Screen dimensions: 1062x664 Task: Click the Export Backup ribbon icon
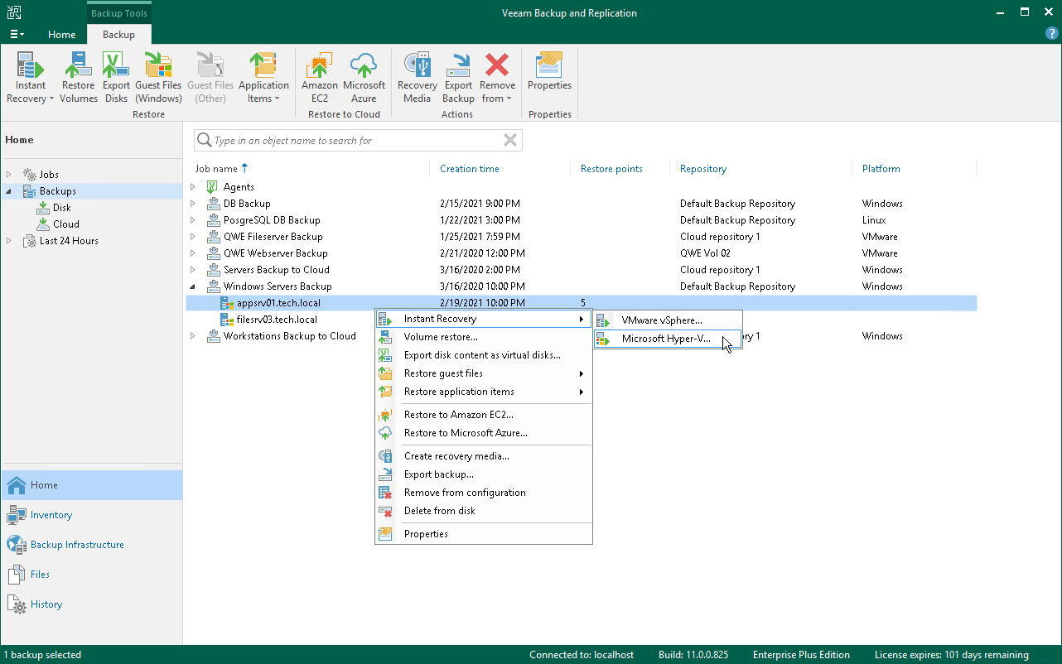coord(458,78)
